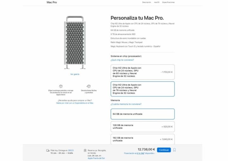Select the 60-core GPU M2 Ultra chip option
This screenshot has width=228, height=161.
[142, 72]
